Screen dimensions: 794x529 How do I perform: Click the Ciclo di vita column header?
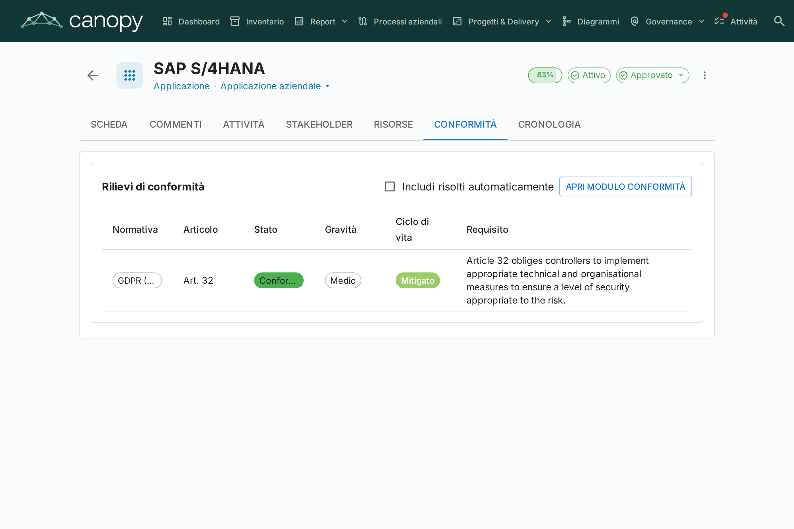click(413, 230)
